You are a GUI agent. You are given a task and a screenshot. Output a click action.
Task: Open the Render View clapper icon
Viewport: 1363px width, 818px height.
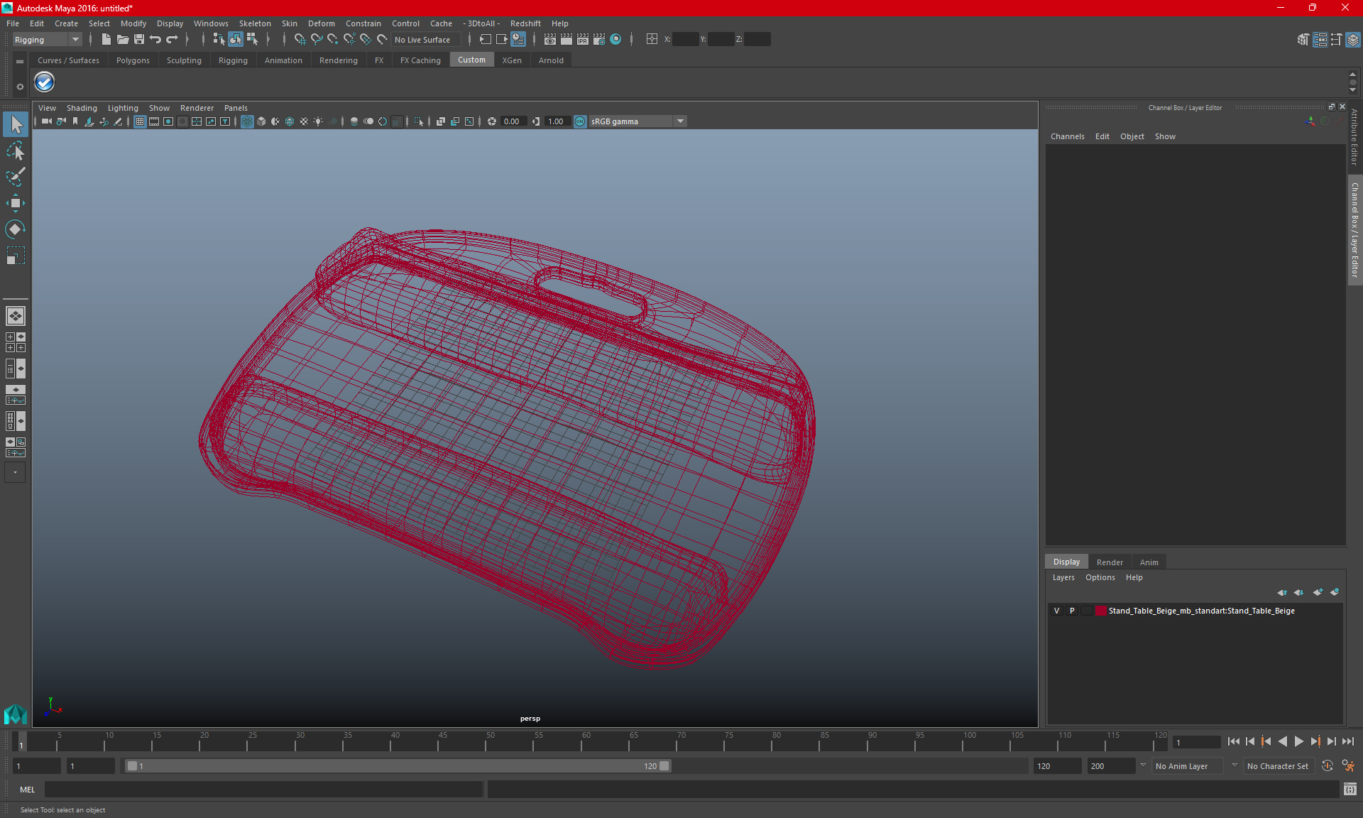click(x=550, y=40)
